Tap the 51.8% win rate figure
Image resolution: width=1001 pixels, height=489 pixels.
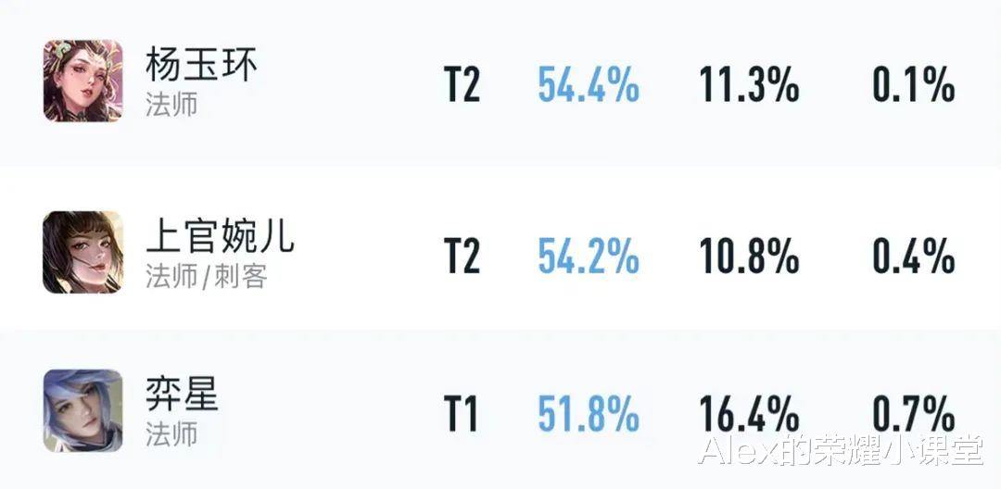588,414
